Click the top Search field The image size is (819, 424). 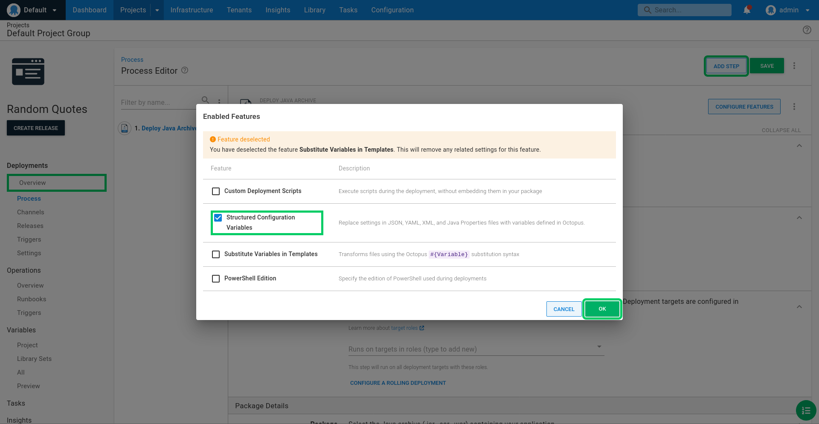[684, 10]
